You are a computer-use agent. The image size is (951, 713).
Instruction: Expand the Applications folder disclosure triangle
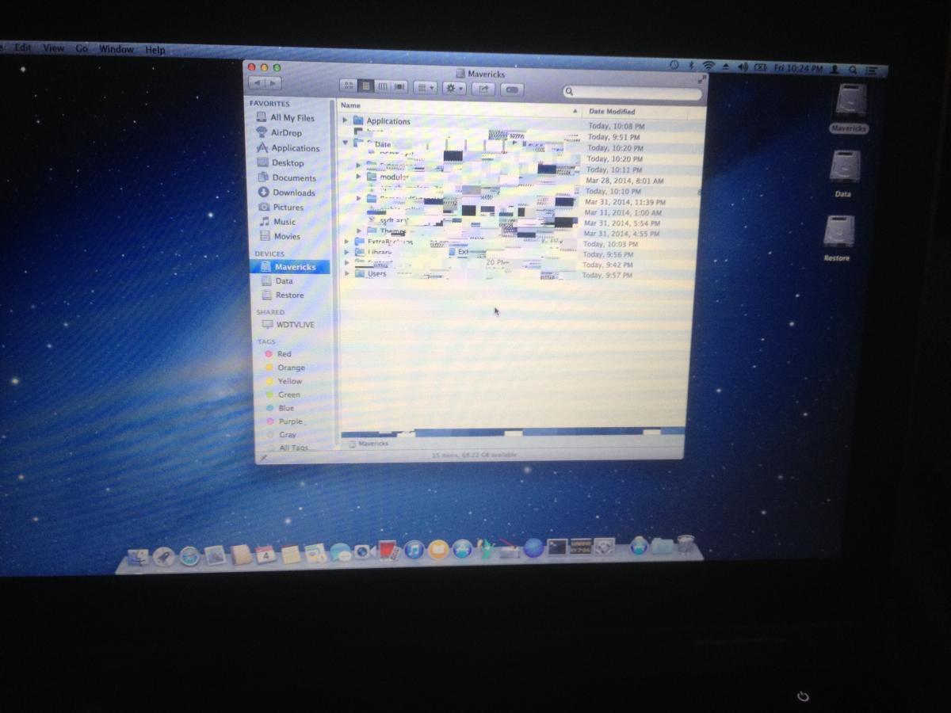pos(346,120)
